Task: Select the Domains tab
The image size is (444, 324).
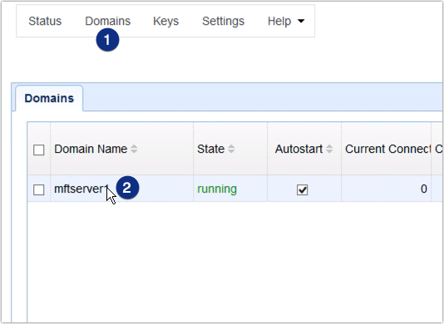Action: pyautogui.click(x=49, y=98)
